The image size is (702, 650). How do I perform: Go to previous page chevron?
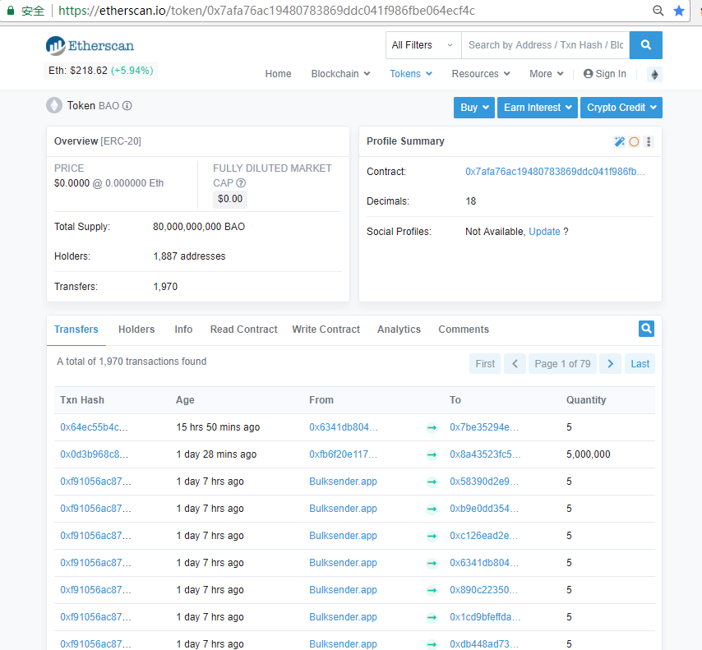(515, 363)
